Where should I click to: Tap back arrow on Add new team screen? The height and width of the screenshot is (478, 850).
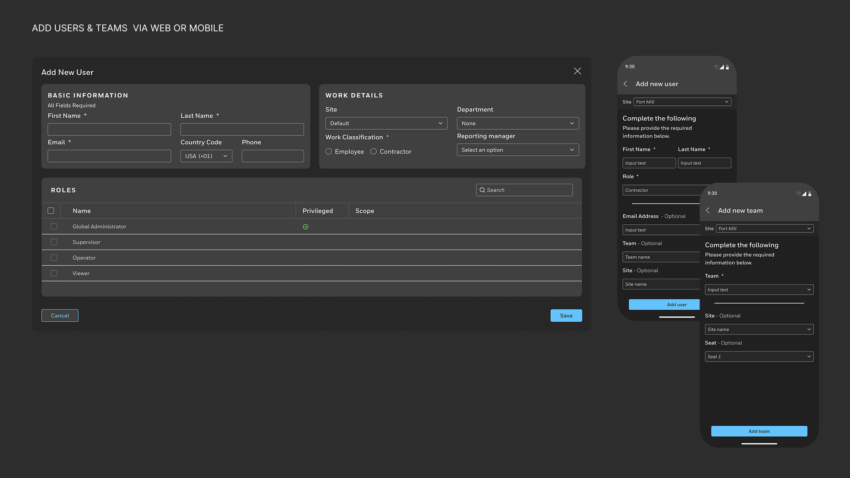click(708, 211)
